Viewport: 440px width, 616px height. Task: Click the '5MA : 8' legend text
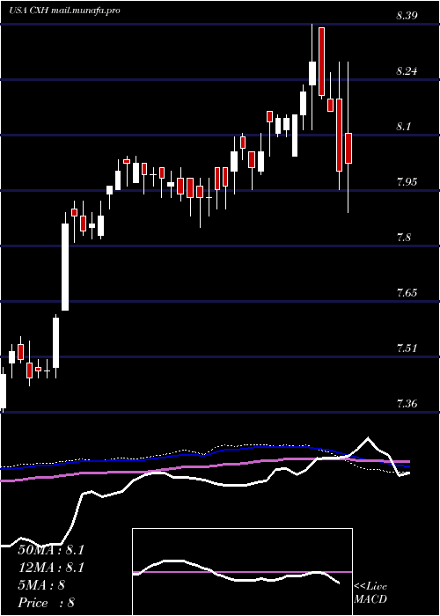pyautogui.click(x=41, y=585)
